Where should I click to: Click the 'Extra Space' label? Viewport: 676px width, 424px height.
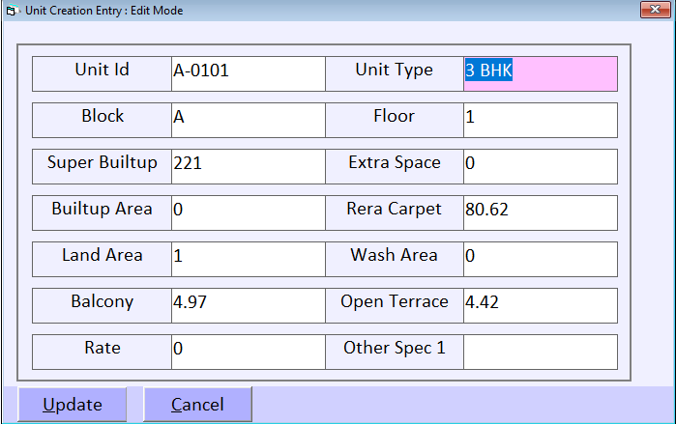(x=394, y=162)
